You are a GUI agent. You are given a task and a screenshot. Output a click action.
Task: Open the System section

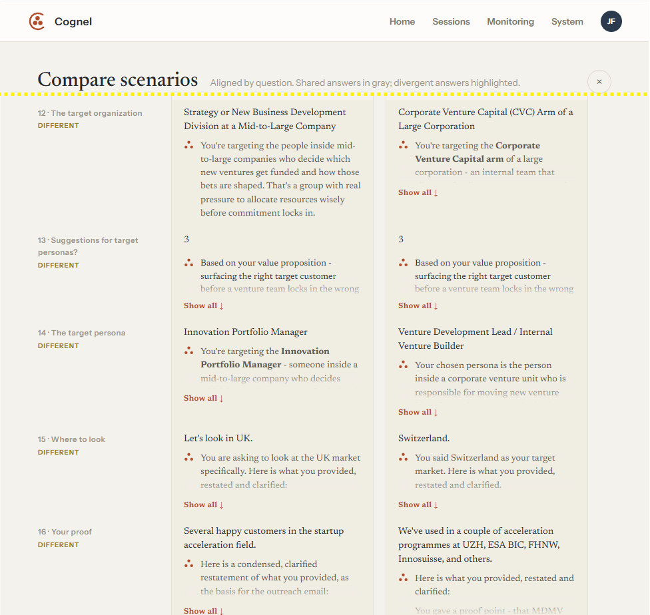[567, 21]
